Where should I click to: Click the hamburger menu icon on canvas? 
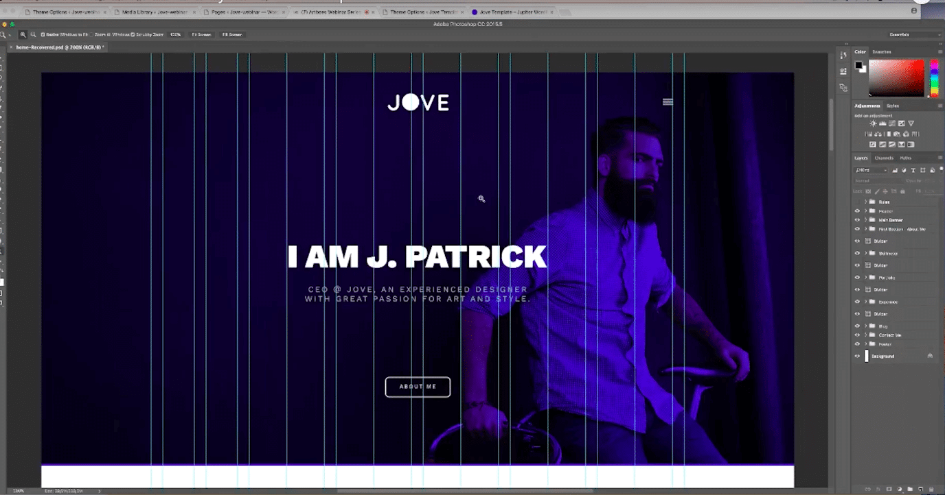coord(668,101)
